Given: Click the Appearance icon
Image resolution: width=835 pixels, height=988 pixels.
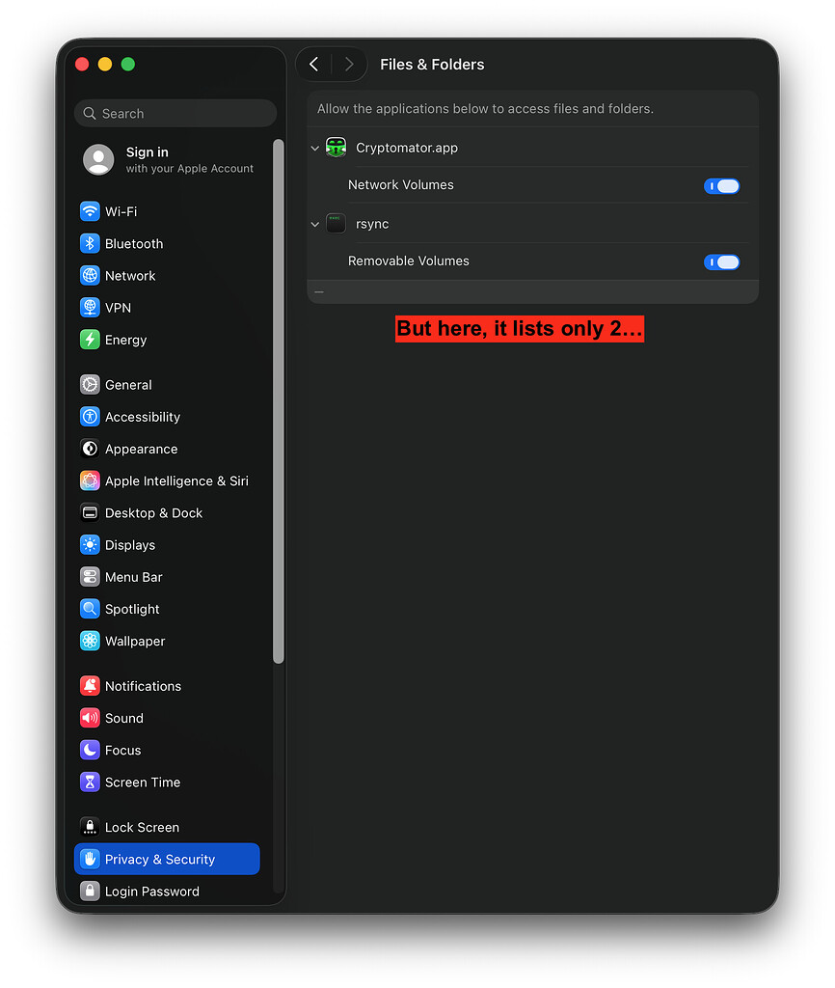Looking at the screenshot, I should click(x=90, y=449).
